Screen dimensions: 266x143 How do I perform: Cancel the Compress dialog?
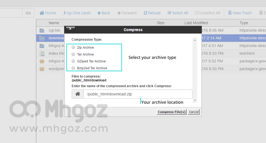point(194,112)
